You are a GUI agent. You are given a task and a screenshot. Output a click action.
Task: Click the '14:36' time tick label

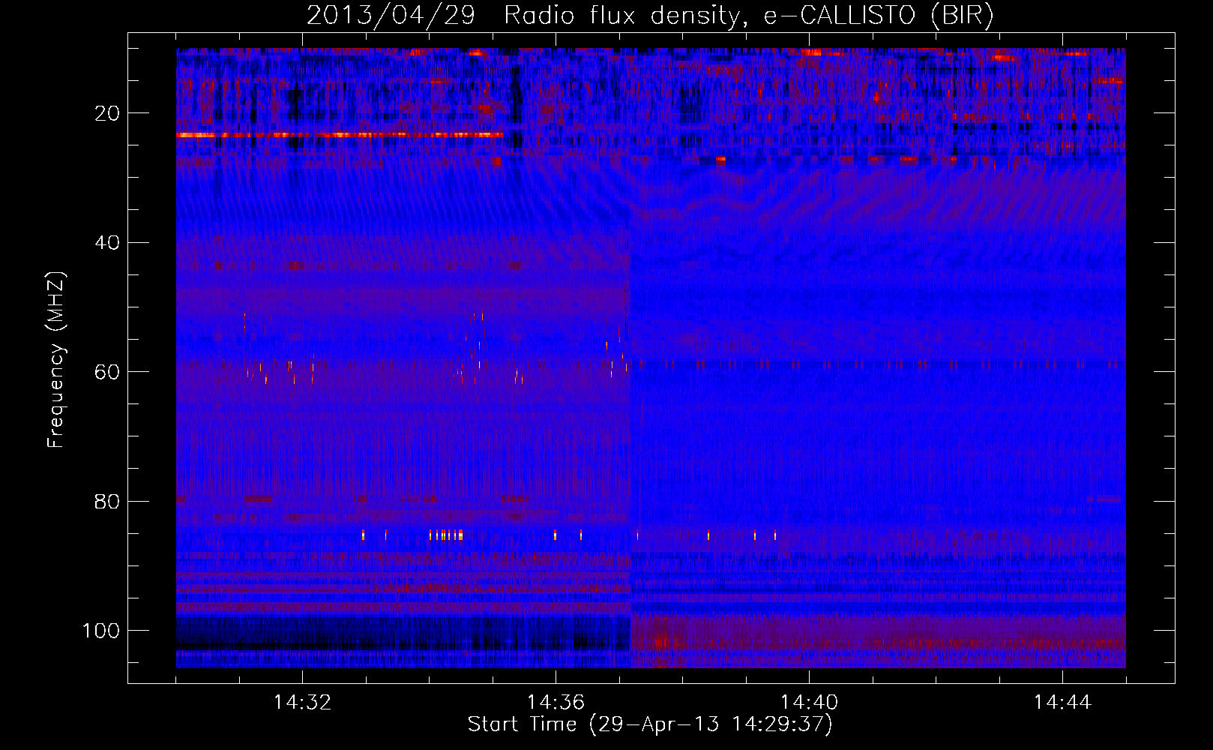[x=556, y=703]
